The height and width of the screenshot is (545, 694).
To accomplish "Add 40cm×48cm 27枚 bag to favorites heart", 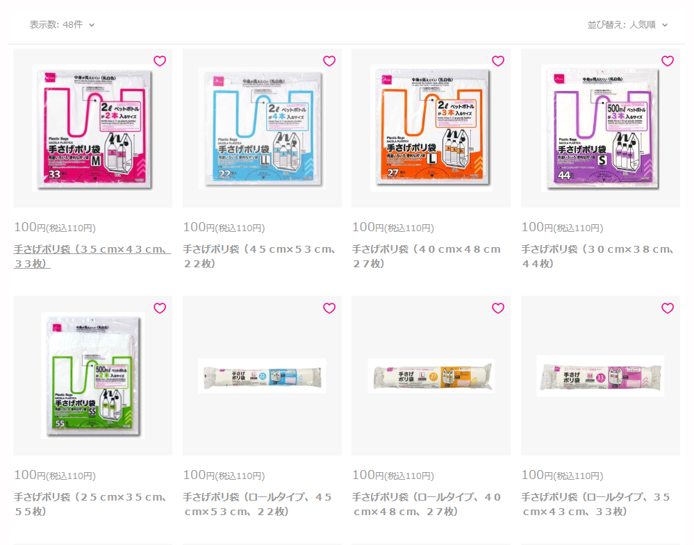I will pos(498,61).
